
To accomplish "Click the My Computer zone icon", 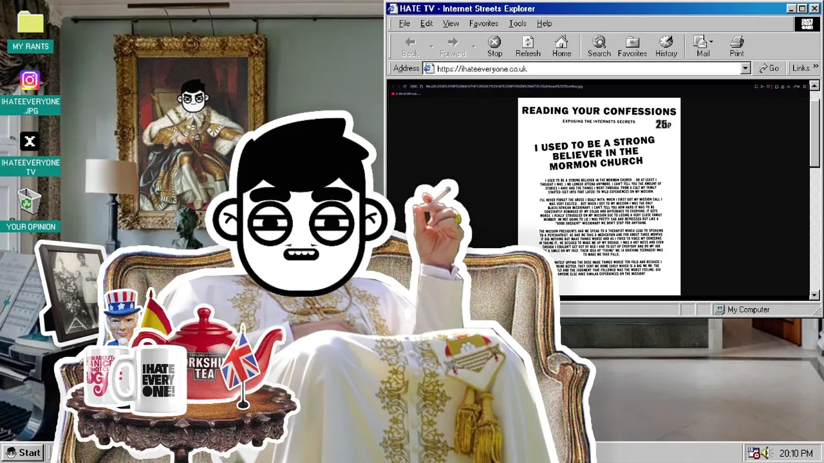I will click(x=720, y=310).
